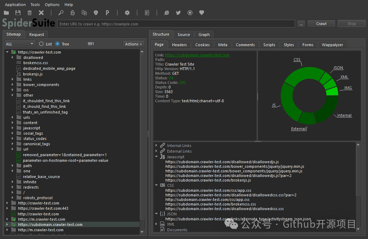The image size is (368, 239).
Task: Open the Actions > menu button
Action: click(134, 44)
